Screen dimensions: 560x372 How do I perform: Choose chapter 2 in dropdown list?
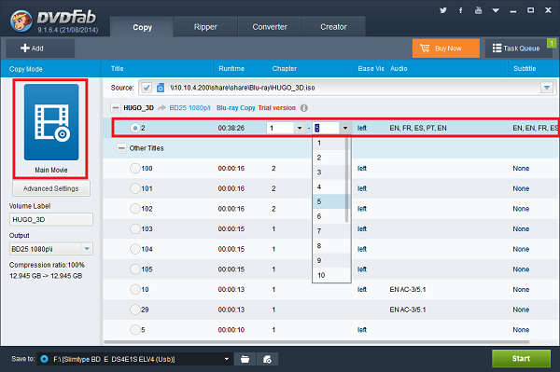(329, 158)
